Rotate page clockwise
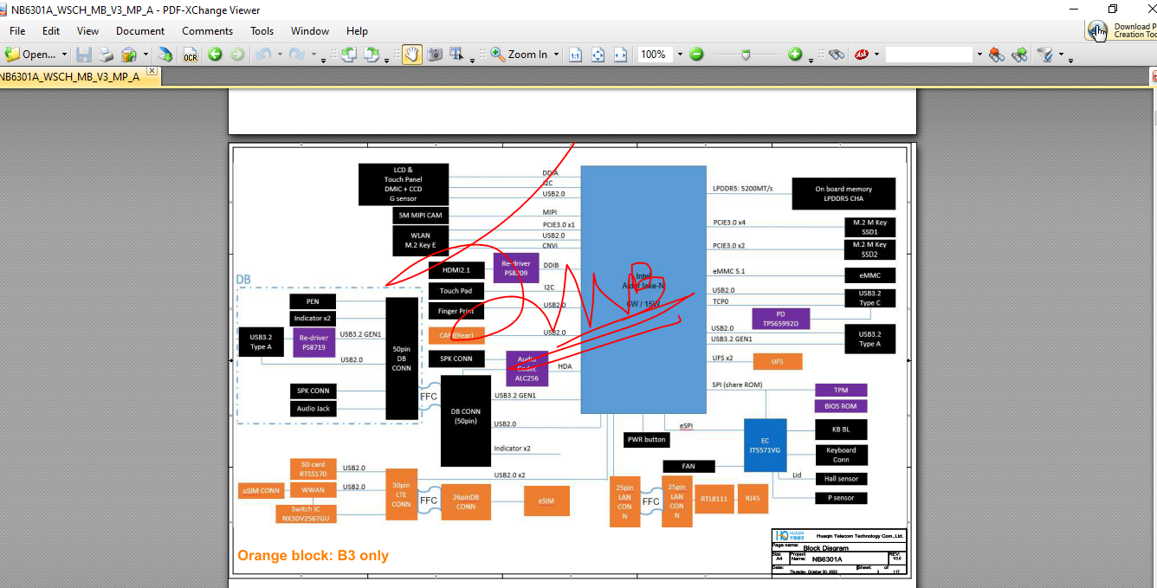 point(371,54)
